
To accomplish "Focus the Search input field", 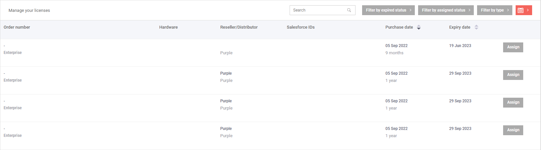I will (322, 10).
